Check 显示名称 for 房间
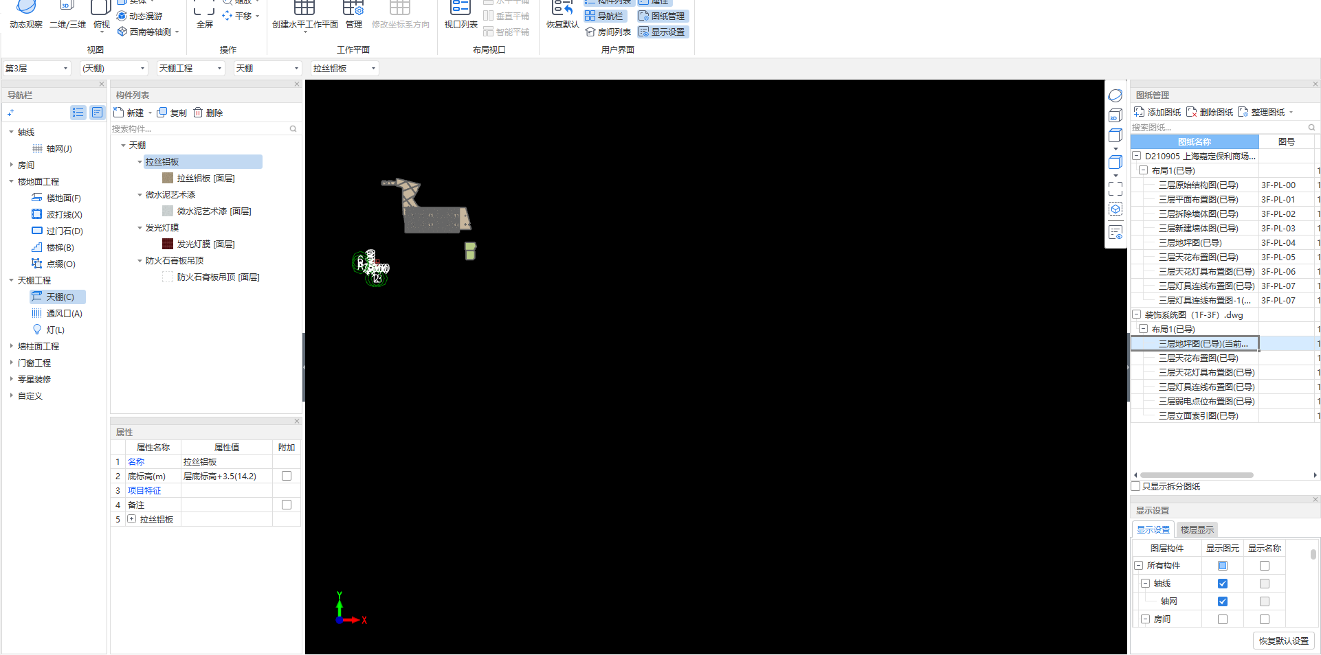1321x655 pixels. (x=1265, y=619)
